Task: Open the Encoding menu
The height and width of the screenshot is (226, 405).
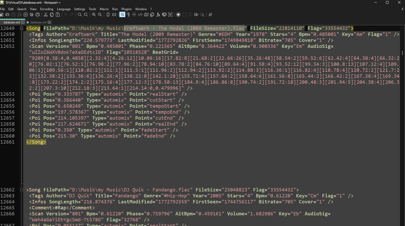Action: pyautogui.click(x=46, y=9)
